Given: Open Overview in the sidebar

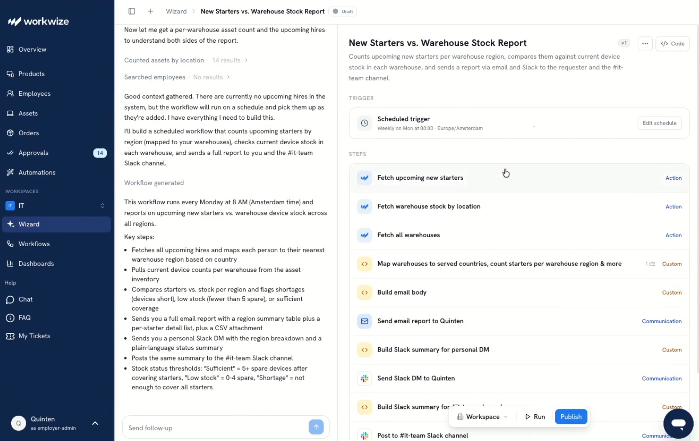Looking at the screenshot, I should tap(57, 49).
